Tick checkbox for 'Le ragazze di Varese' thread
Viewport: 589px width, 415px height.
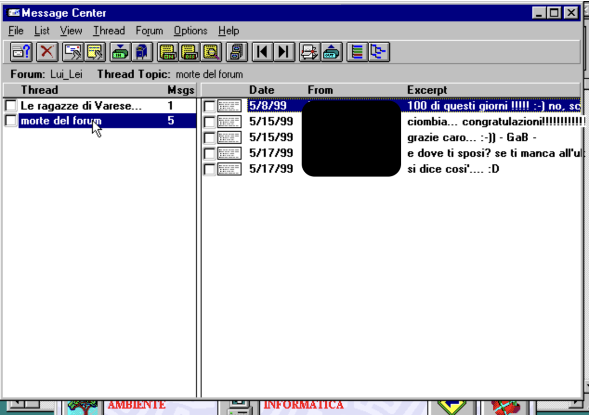coord(10,106)
